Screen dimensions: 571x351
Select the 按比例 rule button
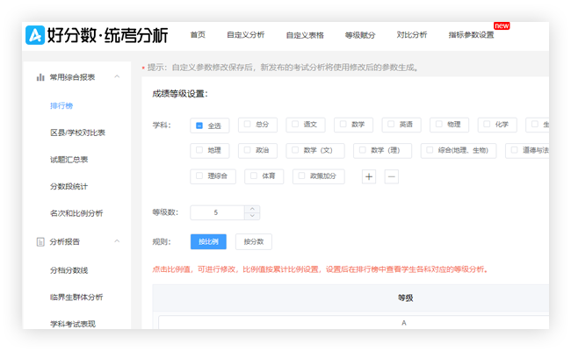208,241
